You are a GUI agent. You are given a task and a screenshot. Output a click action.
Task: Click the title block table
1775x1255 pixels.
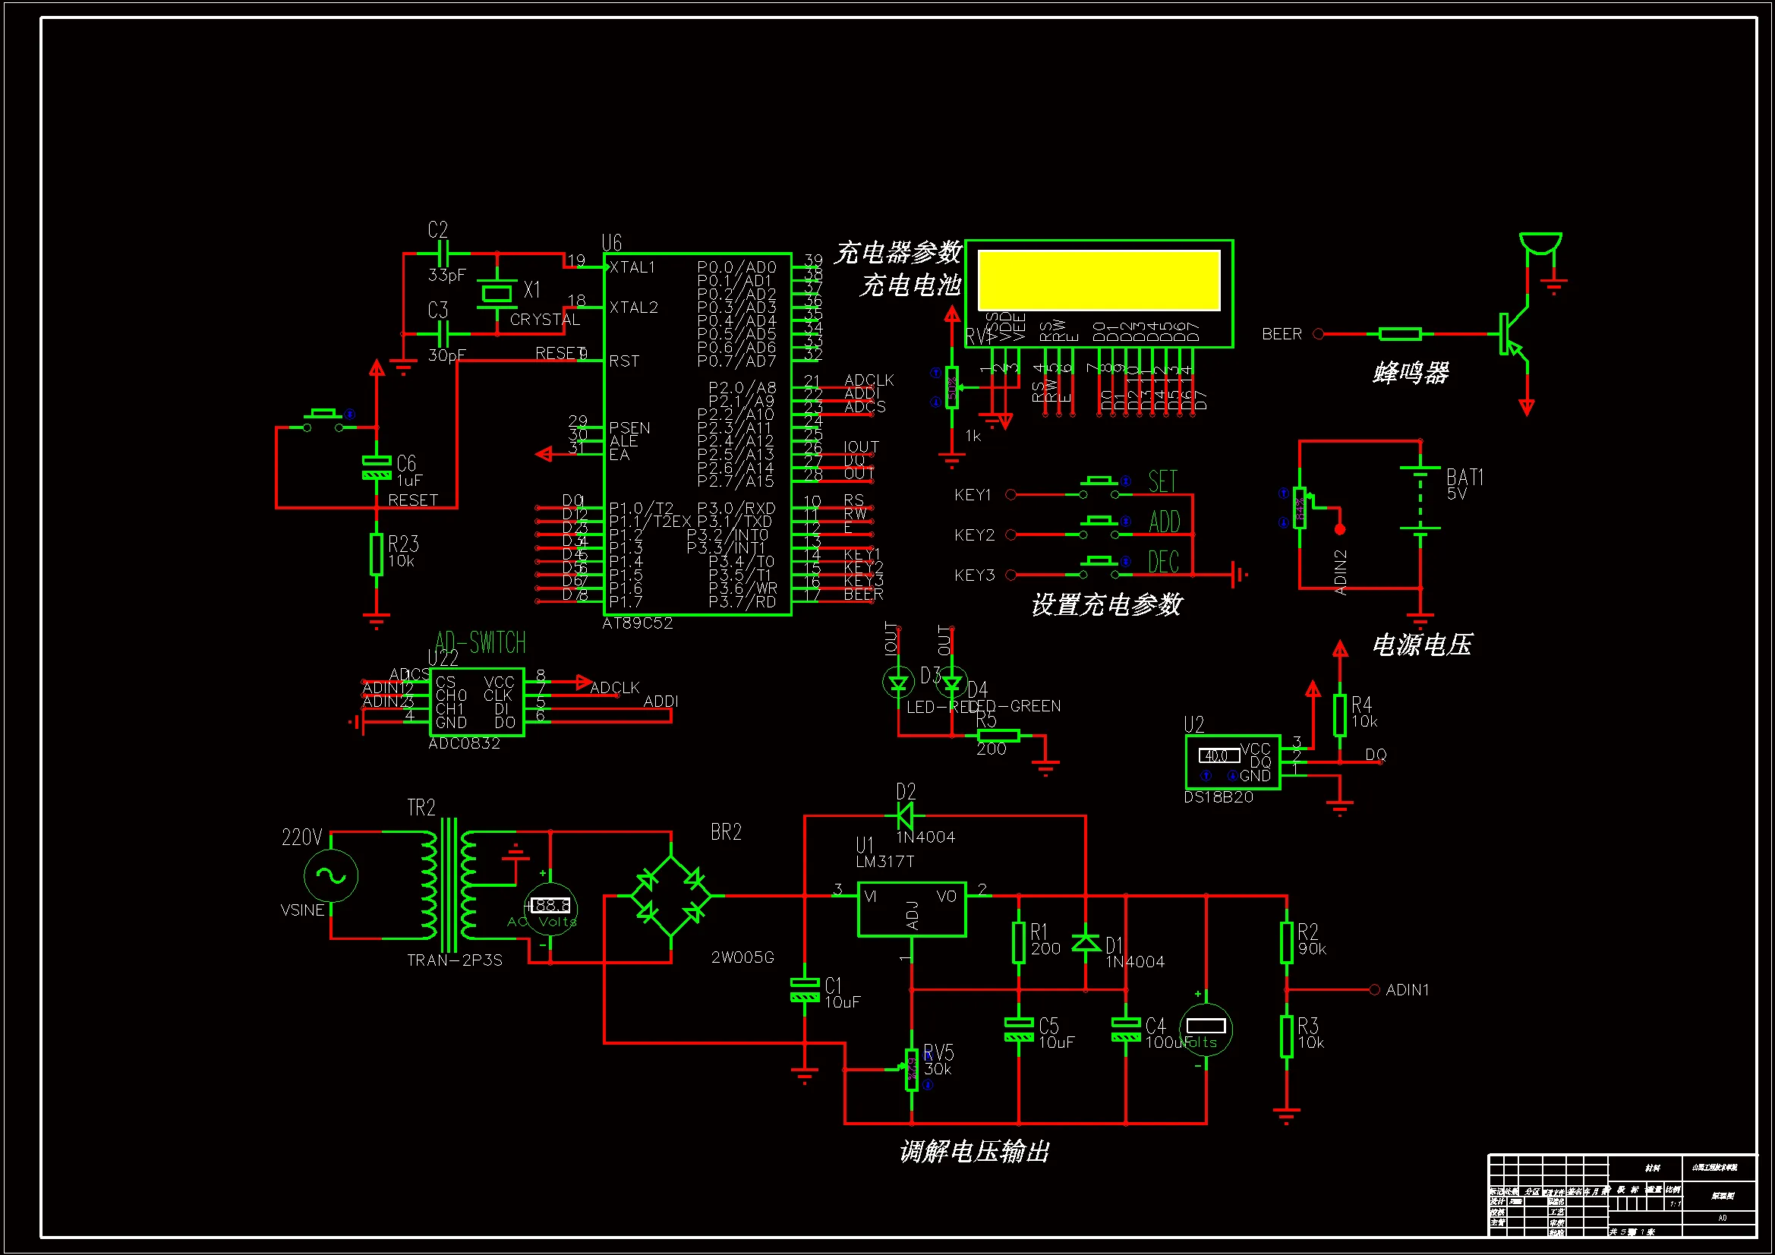click(1622, 1195)
